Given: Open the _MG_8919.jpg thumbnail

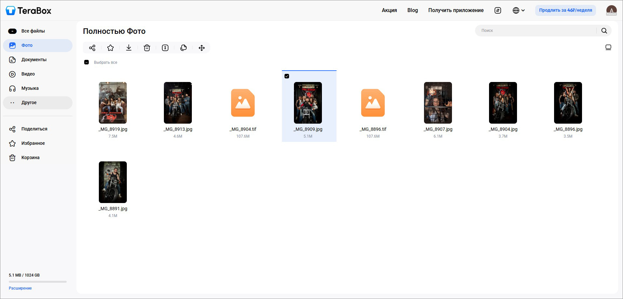Looking at the screenshot, I should [x=113, y=103].
